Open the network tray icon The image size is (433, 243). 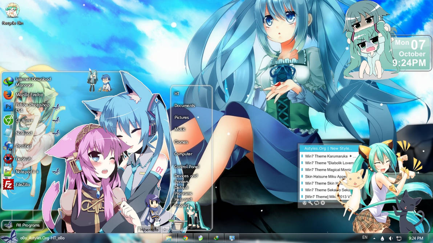point(399,238)
